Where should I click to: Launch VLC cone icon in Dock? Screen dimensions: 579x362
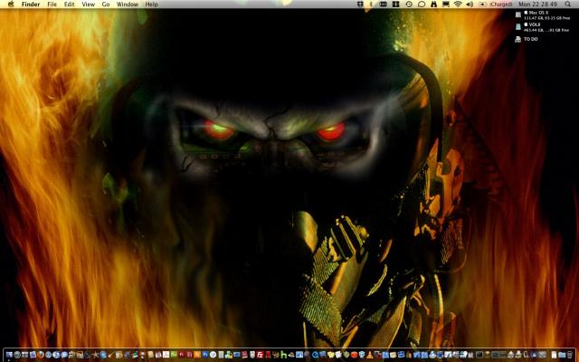coord(370,355)
